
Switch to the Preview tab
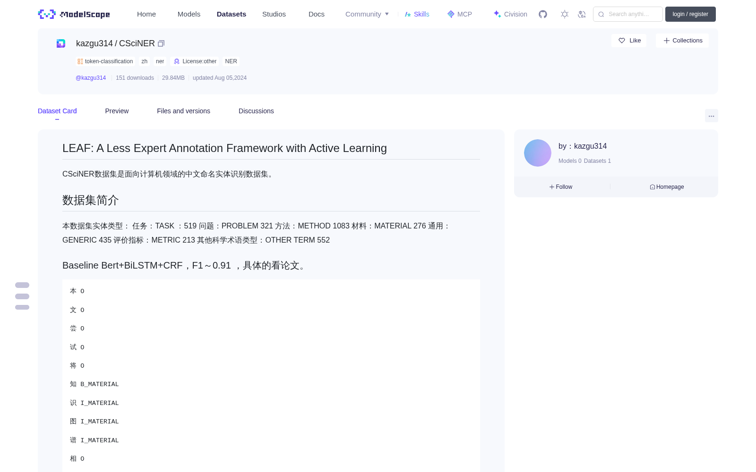[117, 111]
